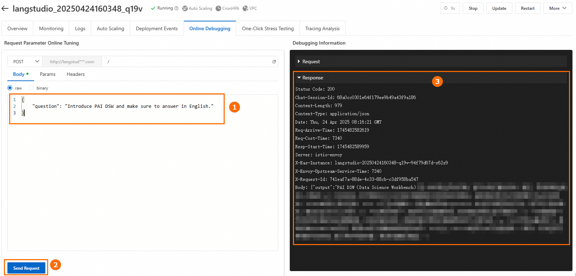Click the Body output line in the response

tap(356, 188)
